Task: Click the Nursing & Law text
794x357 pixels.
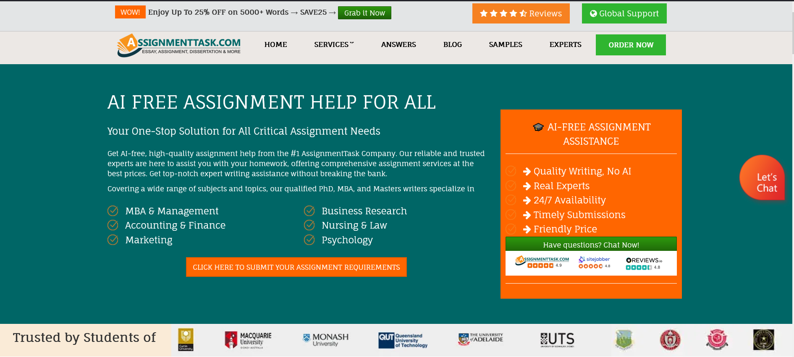Action: [354, 225]
